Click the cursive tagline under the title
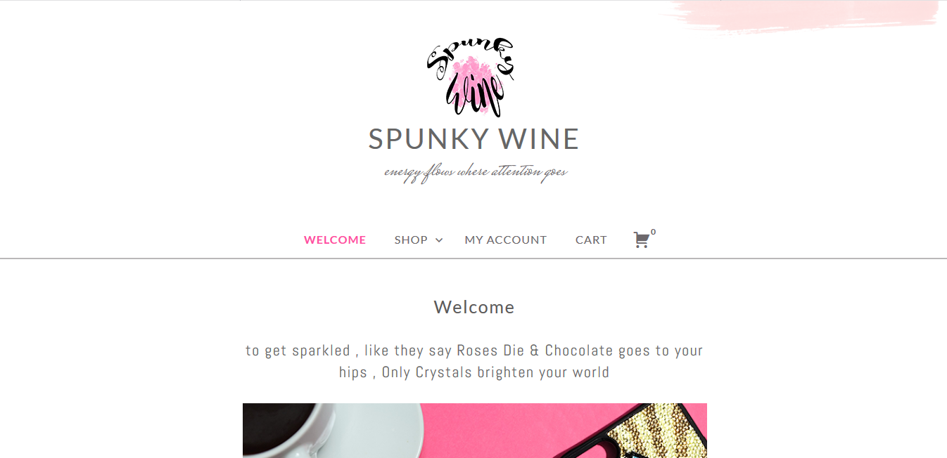 pos(476,173)
